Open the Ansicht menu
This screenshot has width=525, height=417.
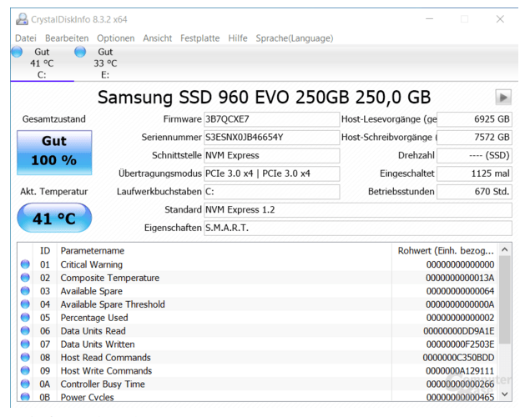[x=158, y=38]
